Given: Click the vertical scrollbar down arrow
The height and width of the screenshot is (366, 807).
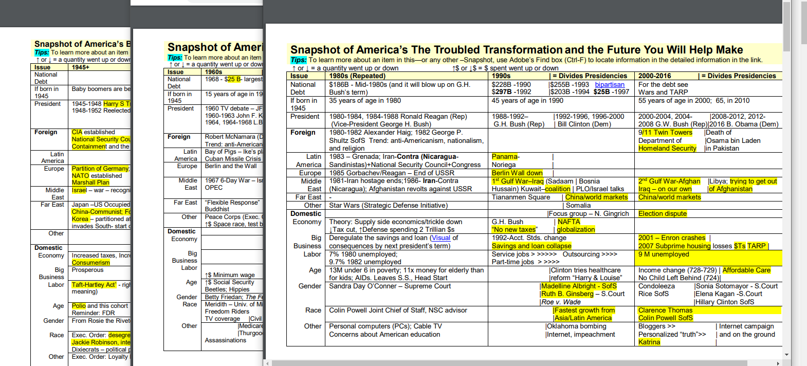Looking at the screenshot, I should point(786,355).
